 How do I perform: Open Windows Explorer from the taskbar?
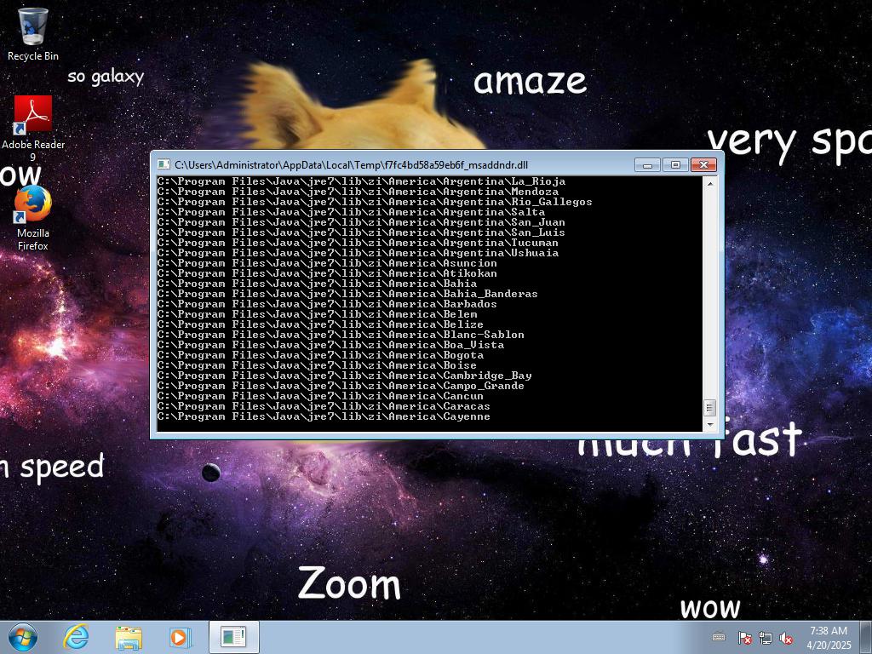129,637
